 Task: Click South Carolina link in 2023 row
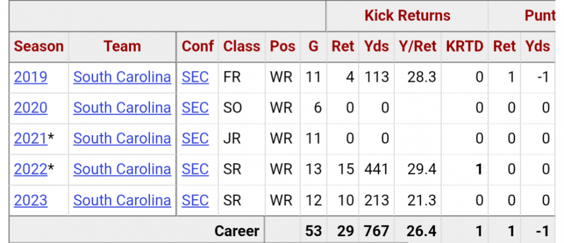coord(122,200)
